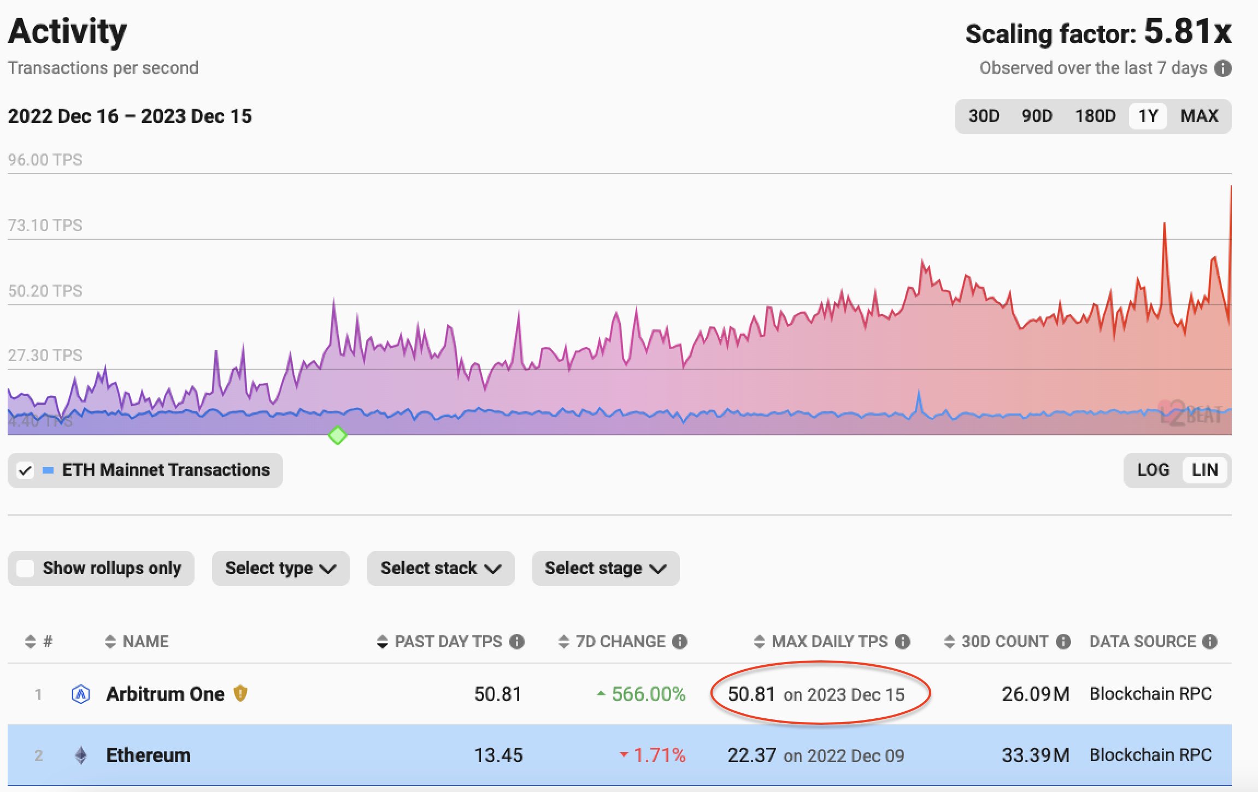
Task: Click the blue ETH Mainnet legend swatch
Action: coord(48,470)
